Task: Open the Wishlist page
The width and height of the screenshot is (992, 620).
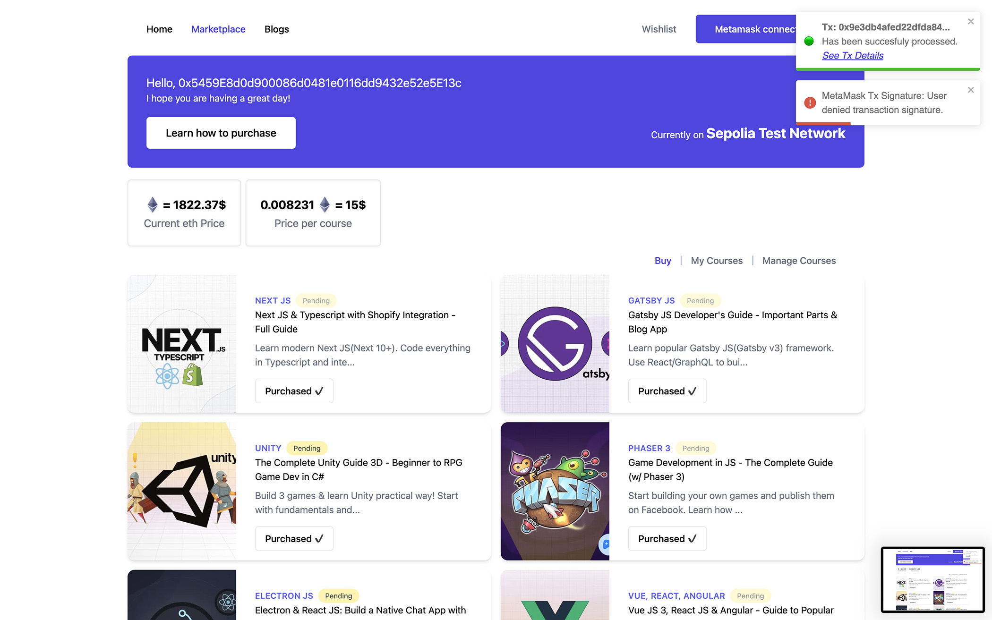Action: coord(658,29)
